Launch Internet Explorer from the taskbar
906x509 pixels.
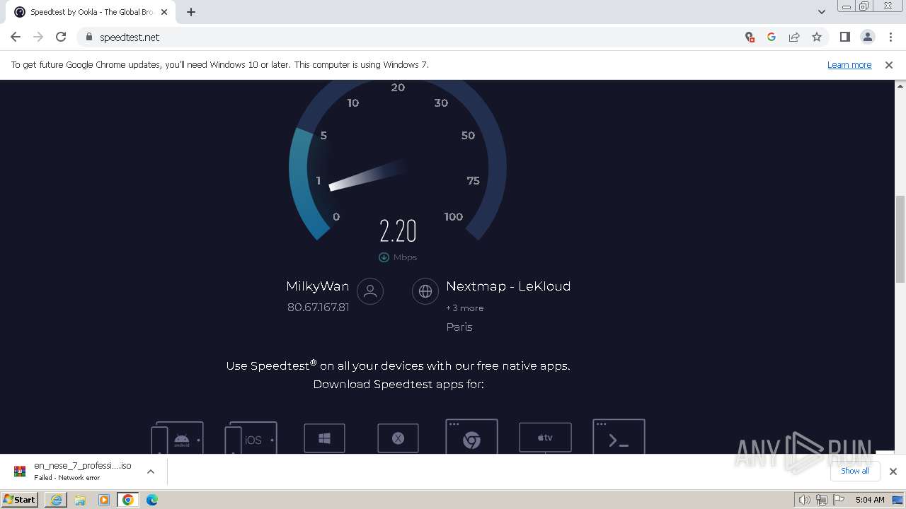tap(56, 500)
